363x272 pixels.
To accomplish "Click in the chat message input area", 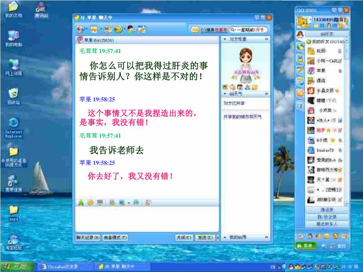I will click(147, 219).
